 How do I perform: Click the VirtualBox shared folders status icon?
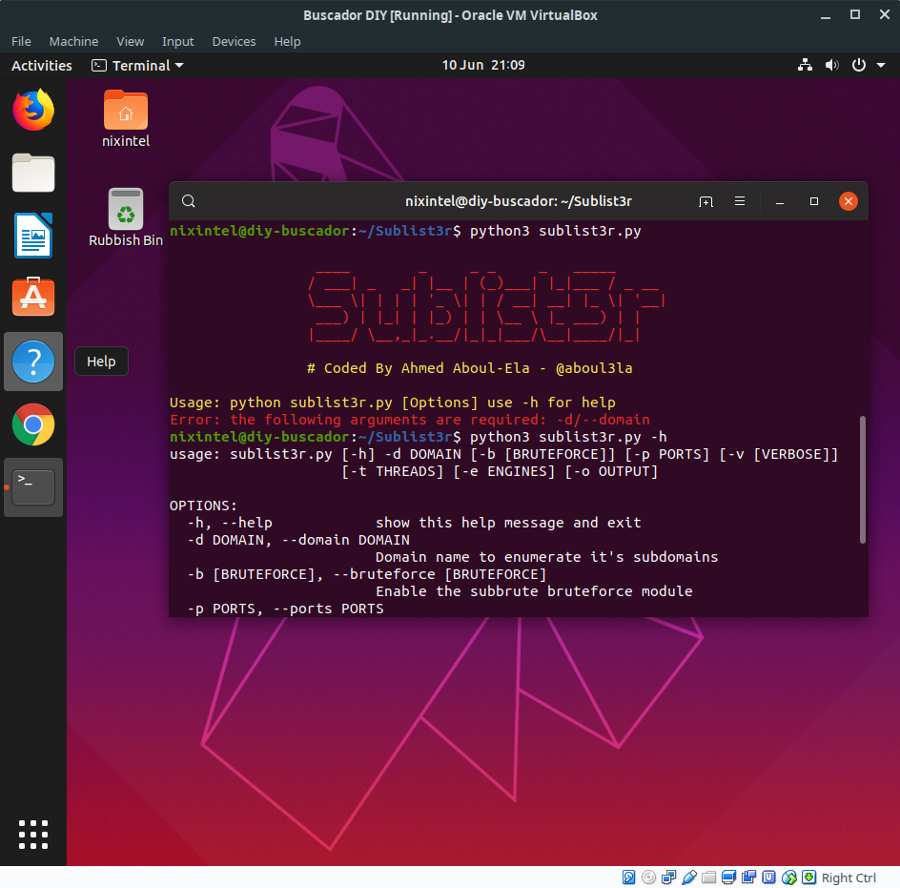click(709, 878)
